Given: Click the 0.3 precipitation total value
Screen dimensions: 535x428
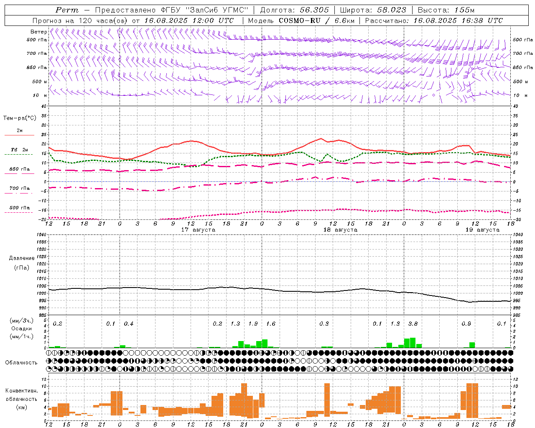Looking at the screenshot, I should (x=324, y=324).
